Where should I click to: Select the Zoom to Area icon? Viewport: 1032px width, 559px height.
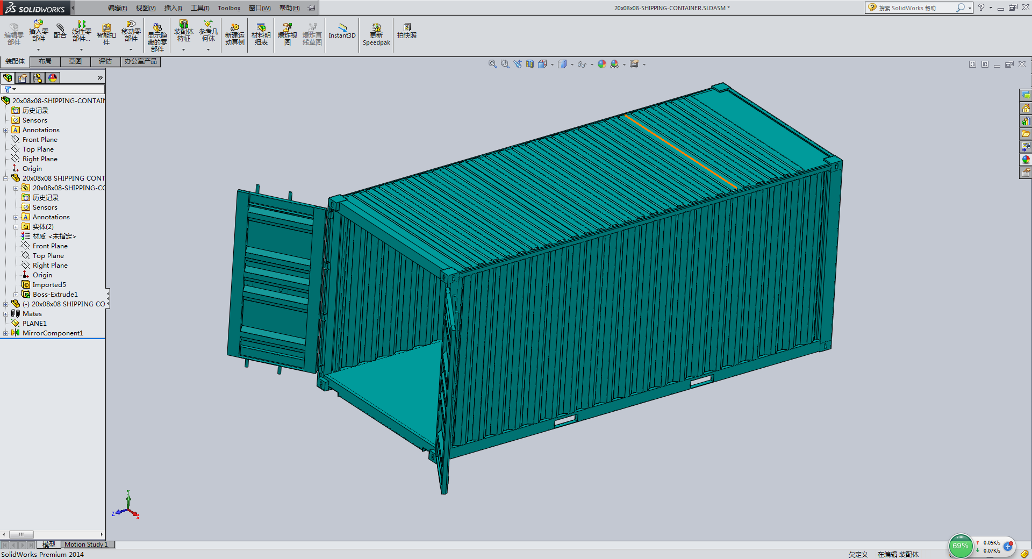tap(505, 64)
